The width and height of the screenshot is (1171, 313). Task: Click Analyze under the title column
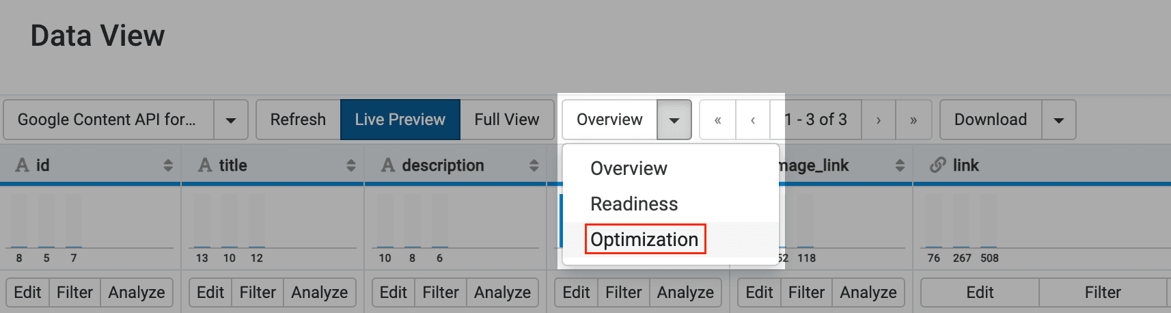coord(319,292)
